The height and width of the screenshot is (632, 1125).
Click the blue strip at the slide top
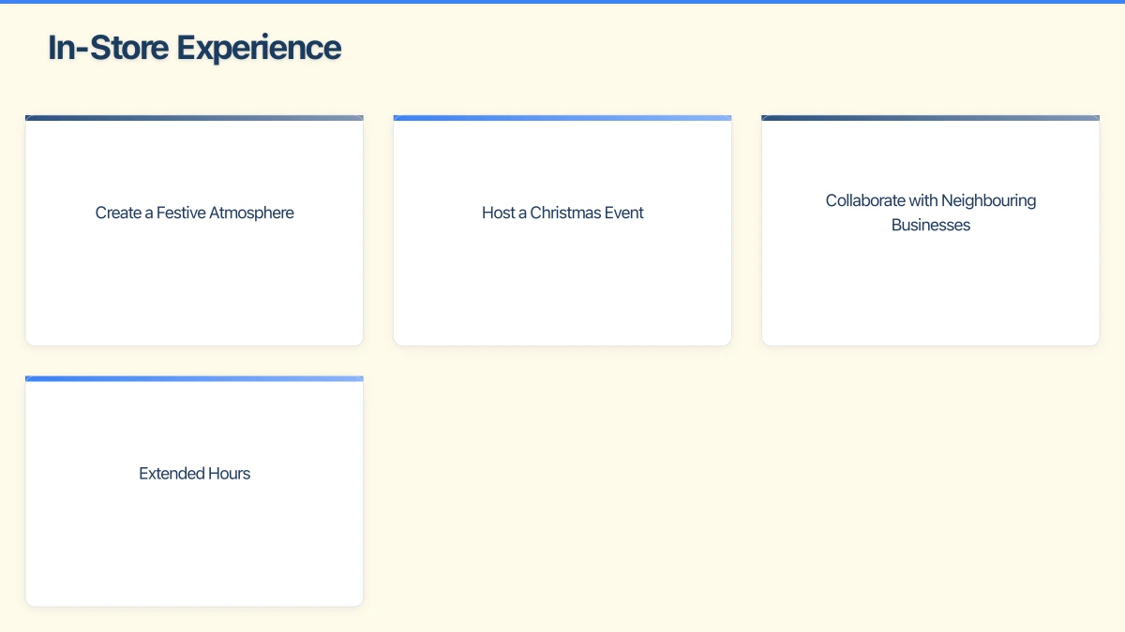click(x=562, y=2)
